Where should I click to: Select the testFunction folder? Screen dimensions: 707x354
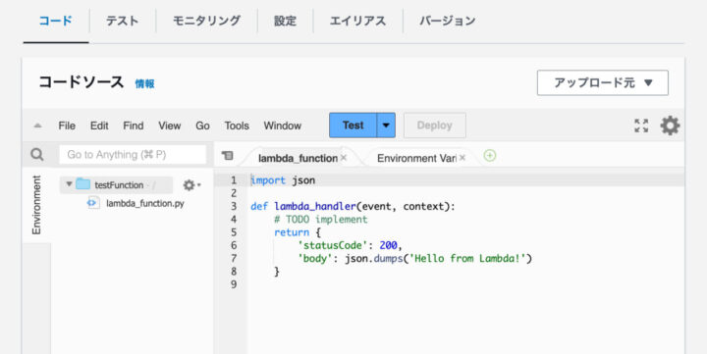coord(119,185)
